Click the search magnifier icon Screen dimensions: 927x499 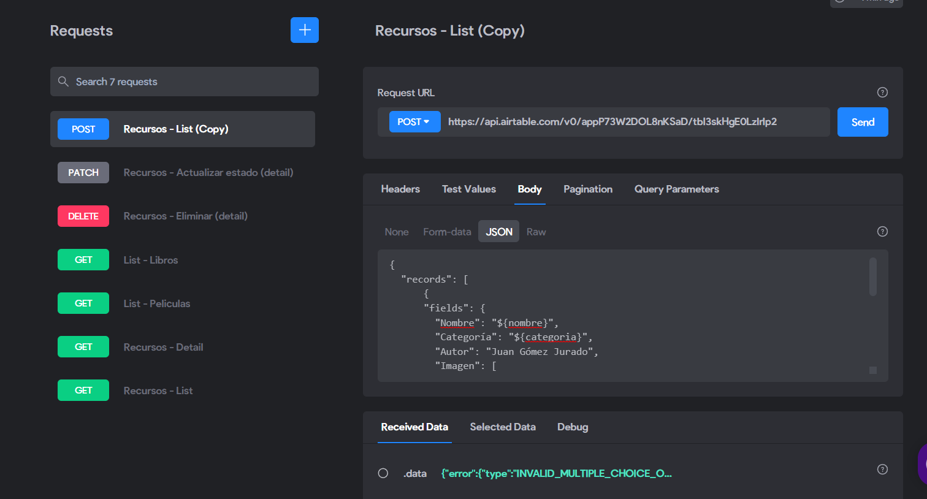click(63, 82)
